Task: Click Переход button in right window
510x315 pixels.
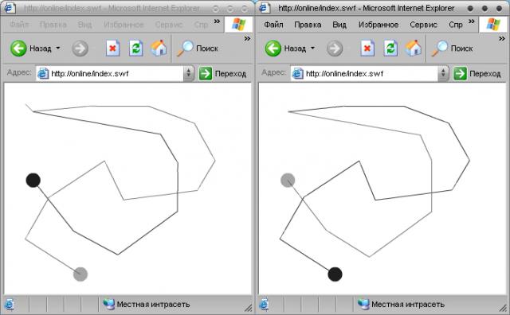Action: point(477,73)
